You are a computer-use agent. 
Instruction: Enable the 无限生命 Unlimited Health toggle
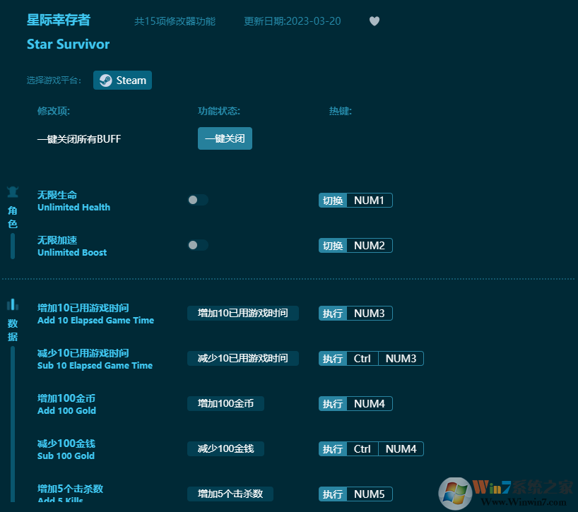pyautogui.click(x=198, y=200)
